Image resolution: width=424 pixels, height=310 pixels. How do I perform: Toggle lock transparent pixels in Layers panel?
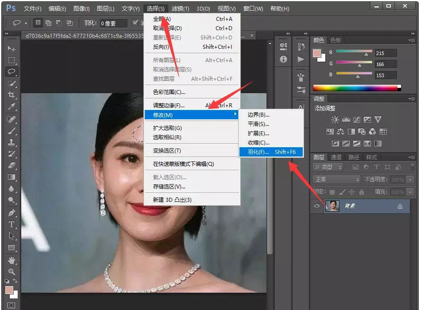click(332, 192)
